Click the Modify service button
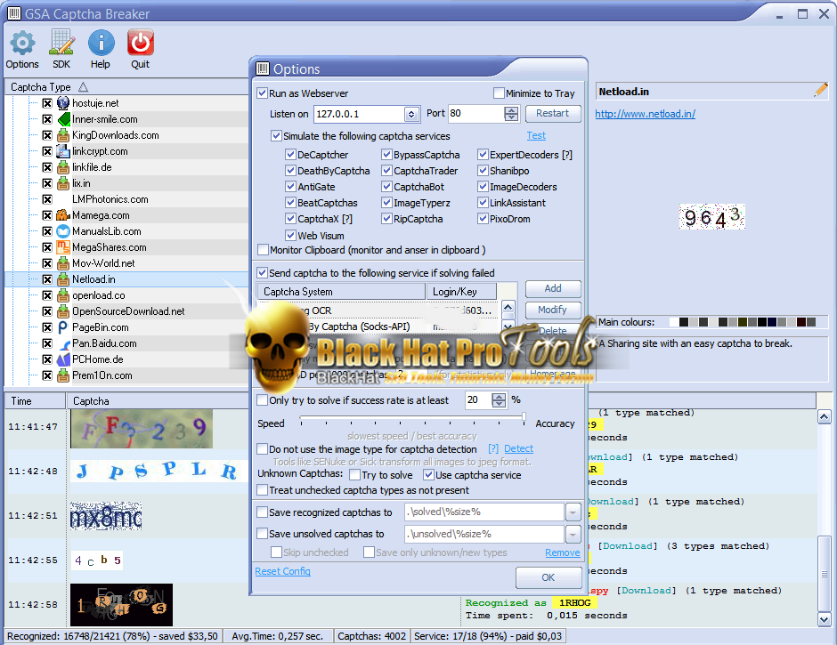 [x=553, y=310]
